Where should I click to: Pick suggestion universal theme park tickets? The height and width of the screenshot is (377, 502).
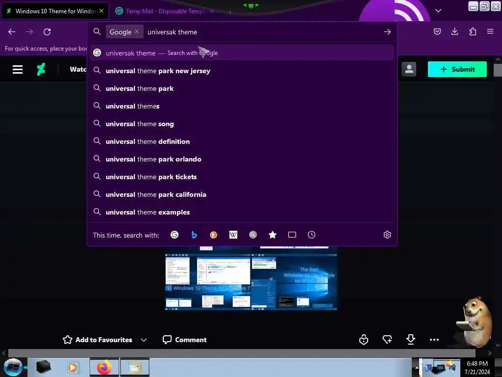[242, 177]
